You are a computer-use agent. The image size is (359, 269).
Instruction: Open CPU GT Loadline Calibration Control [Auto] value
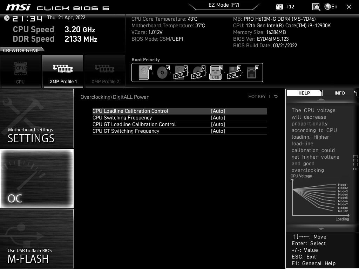coord(218,124)
